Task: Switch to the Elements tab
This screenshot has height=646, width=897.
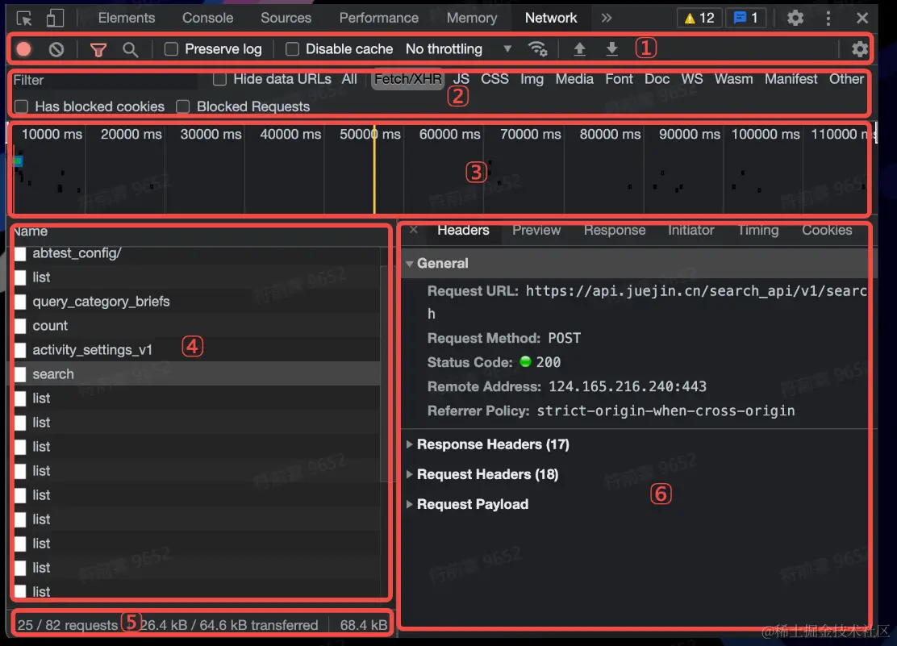Action: point(127,19)
